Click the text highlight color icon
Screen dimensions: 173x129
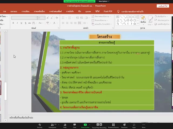click(48, 23)
